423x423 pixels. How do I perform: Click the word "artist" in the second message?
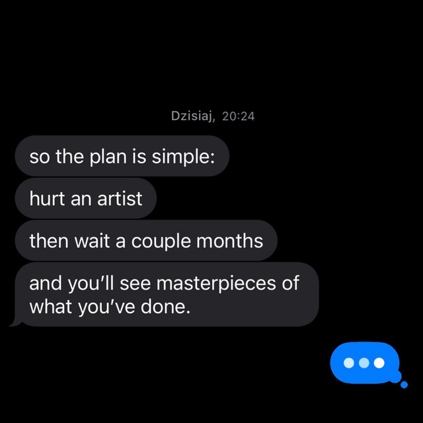(x=120, y=198)
